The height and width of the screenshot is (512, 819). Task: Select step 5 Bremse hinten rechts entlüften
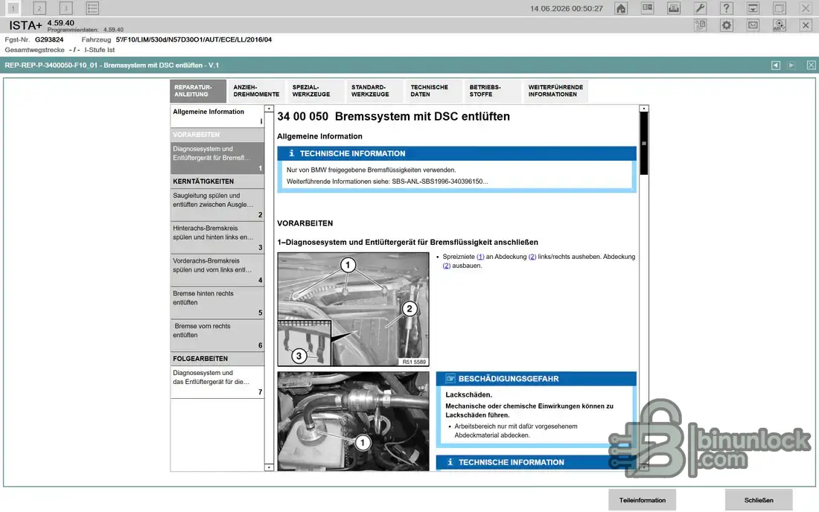pyautogui.click(x=217, y=302)
